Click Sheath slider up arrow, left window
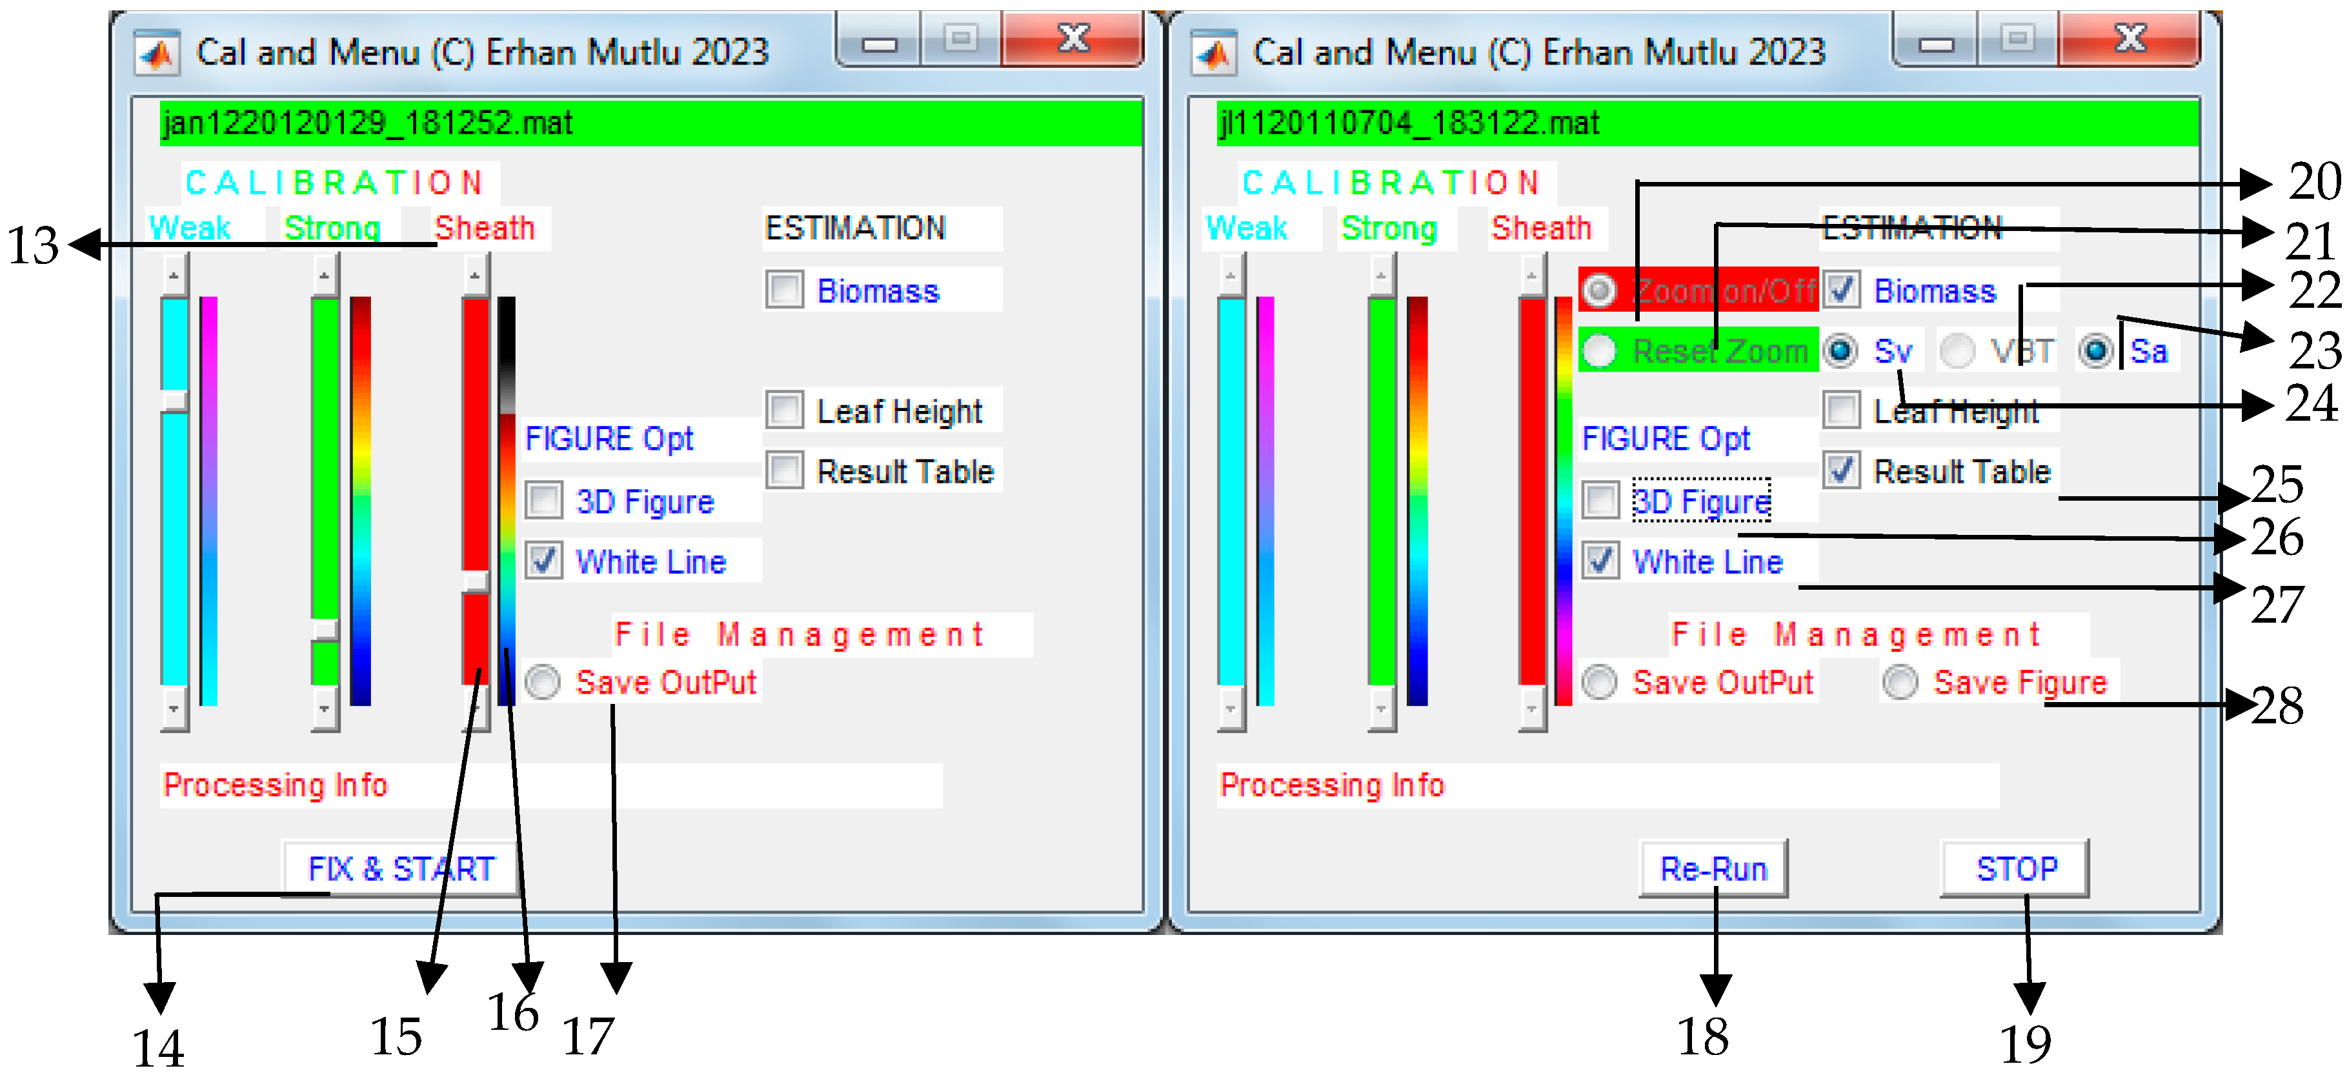This screenshot has height=1075, width=2347. [x=475, y=275]
